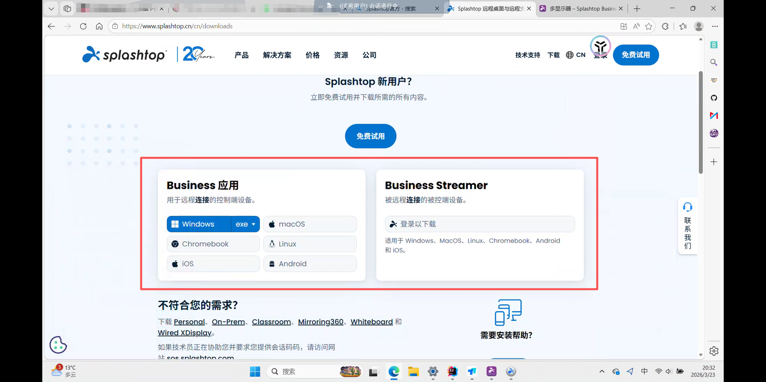This screenshot has width=766, height=382.
Task: Open the 公司 navigation menu
Action: [x=369, y=55]
